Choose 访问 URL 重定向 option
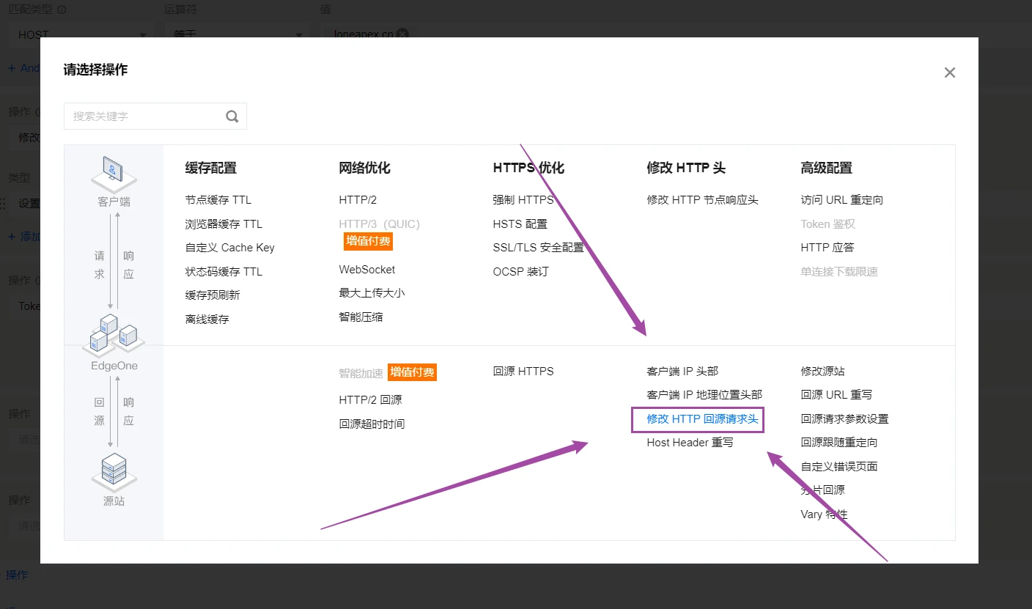 point(841,200)
